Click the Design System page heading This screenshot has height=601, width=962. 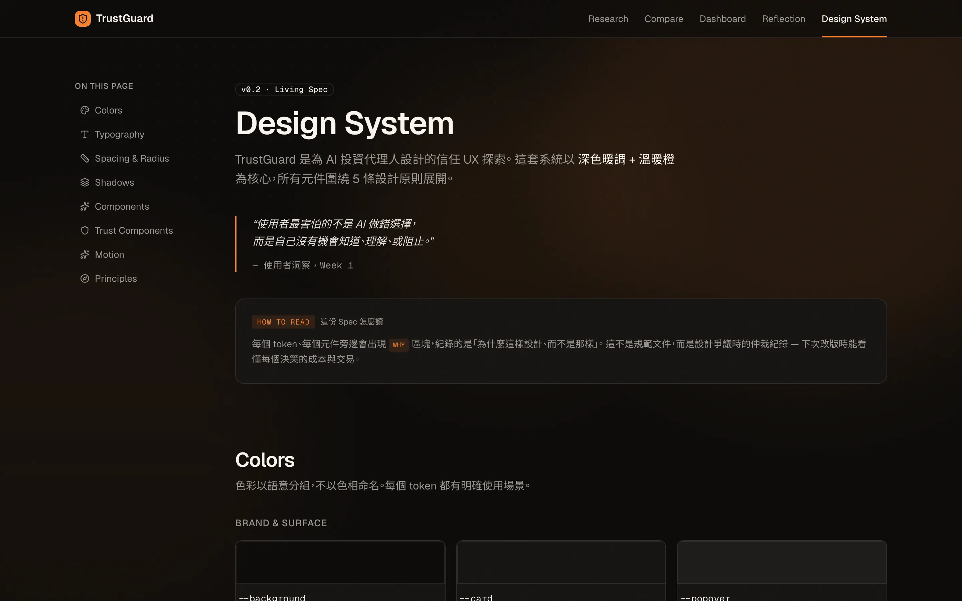[x=345, y=123]
